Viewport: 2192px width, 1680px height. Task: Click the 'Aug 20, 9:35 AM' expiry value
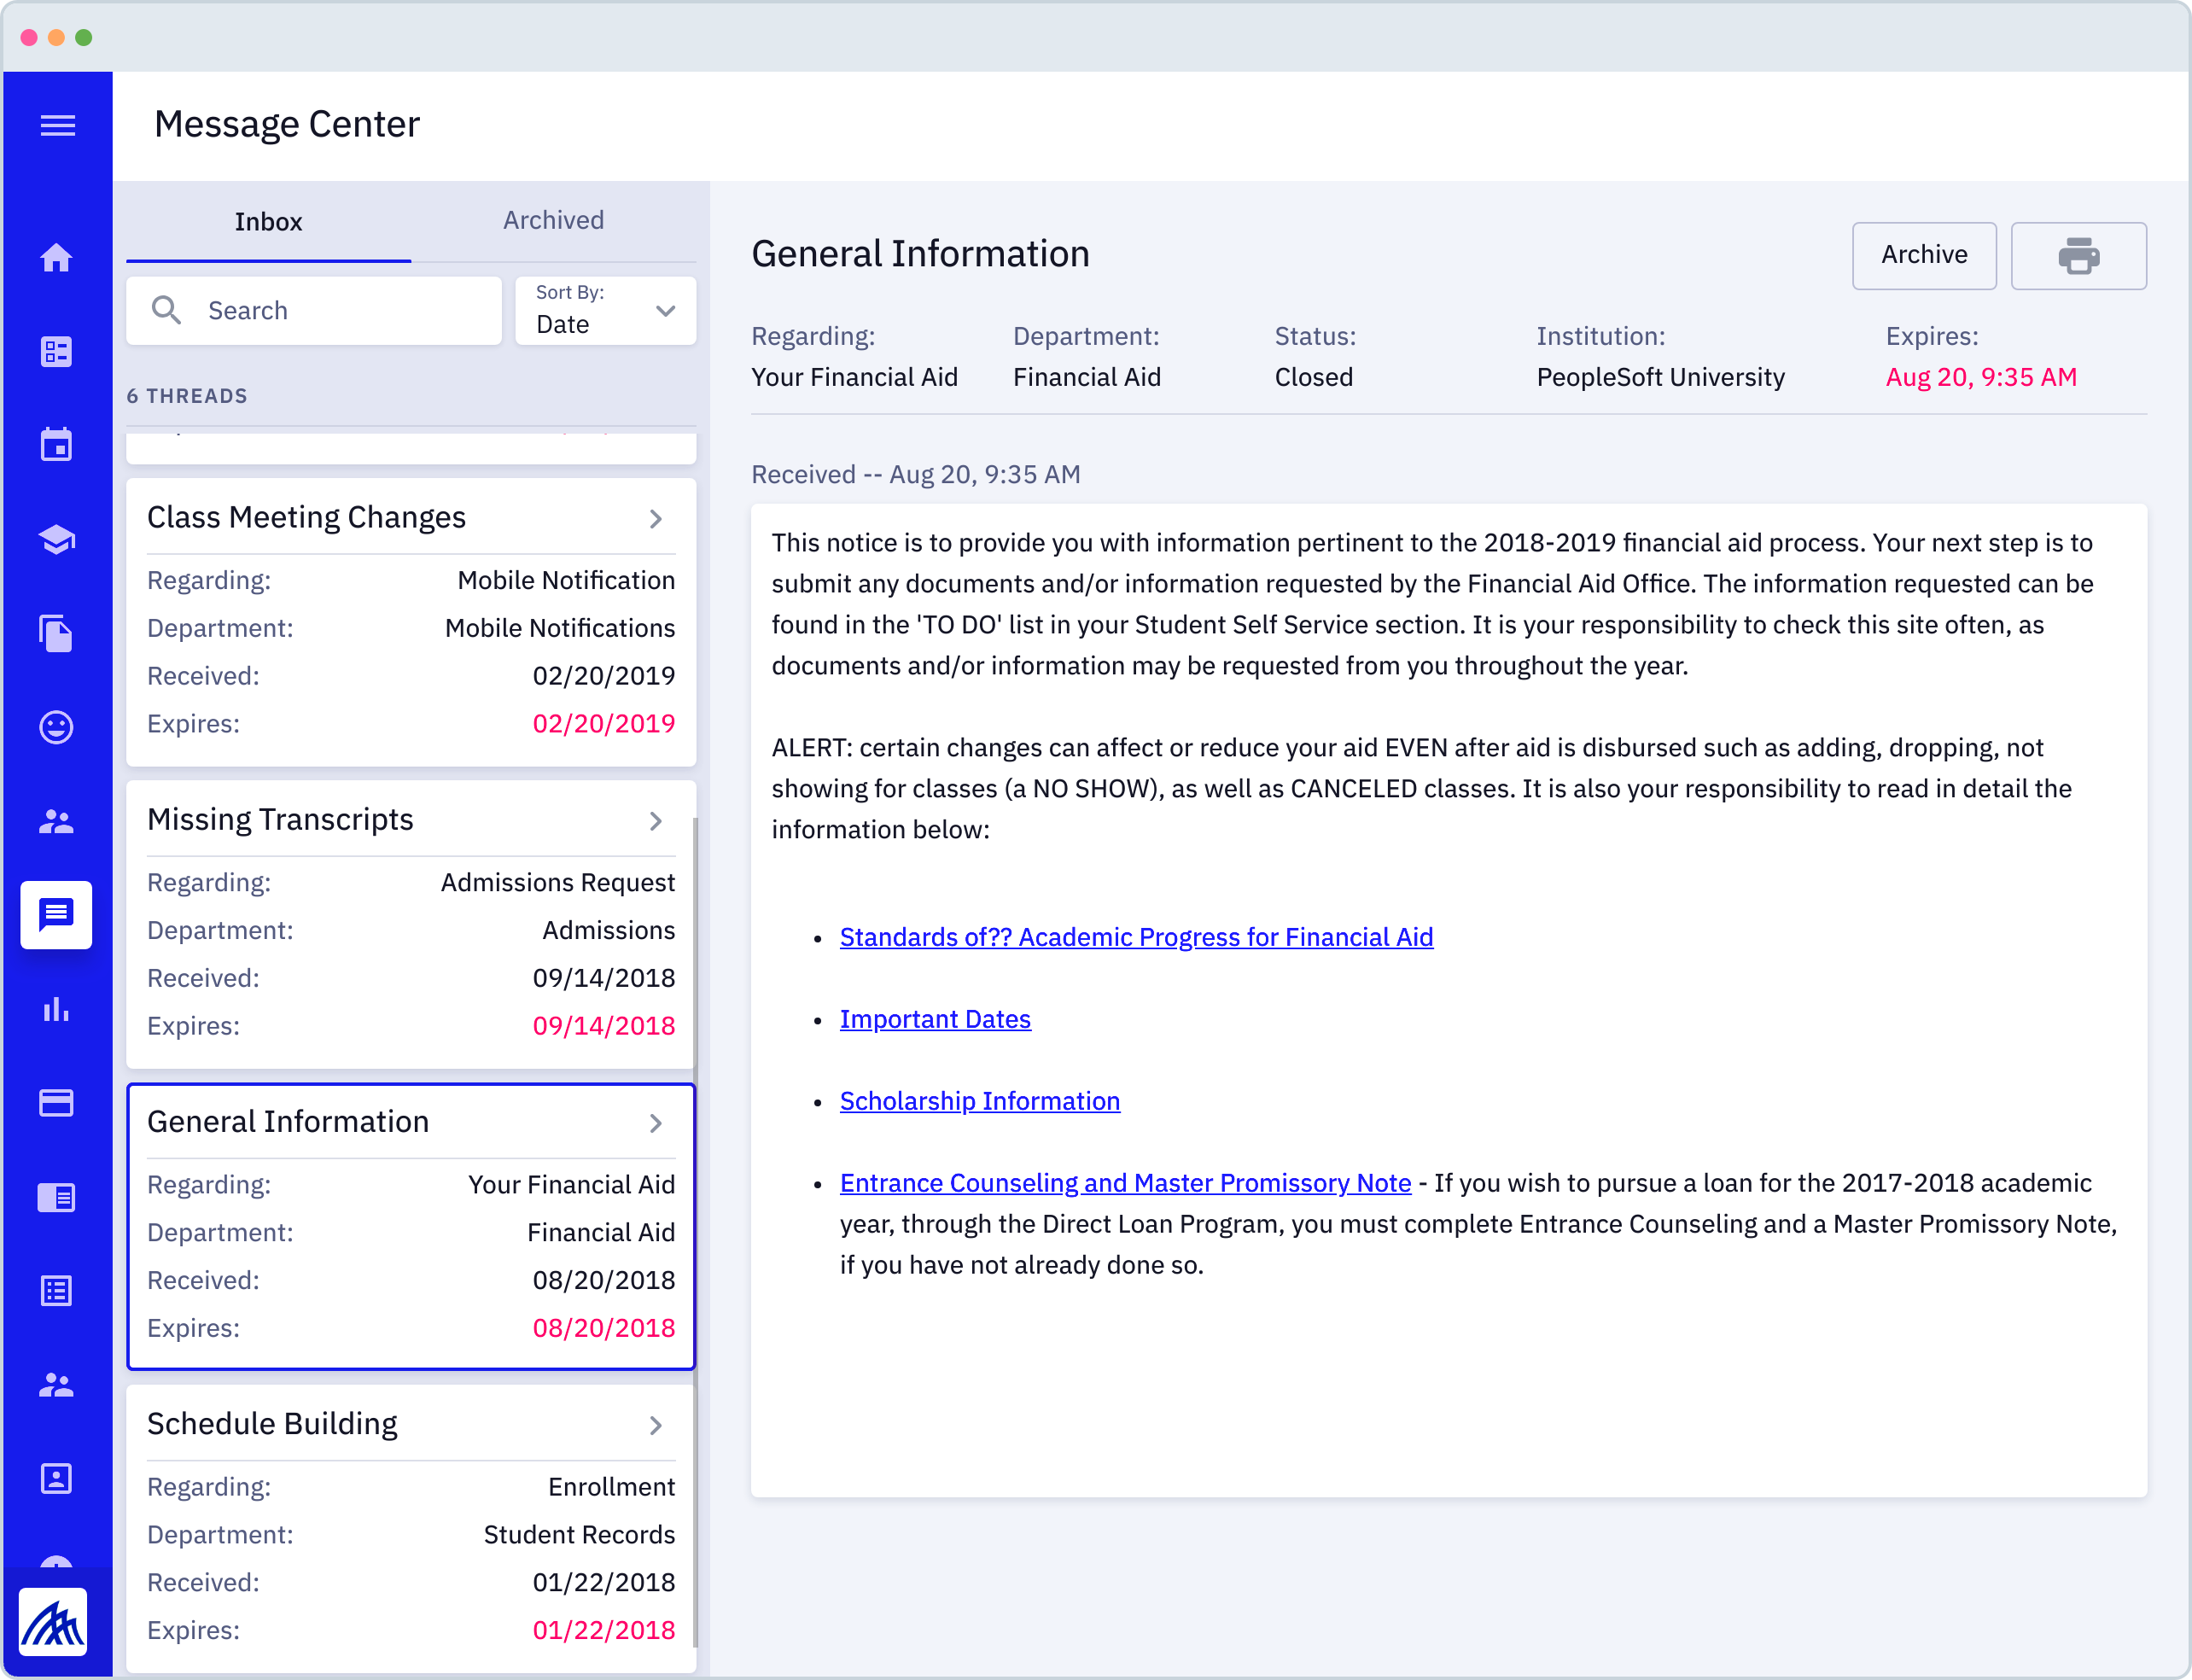point(1981,377)
